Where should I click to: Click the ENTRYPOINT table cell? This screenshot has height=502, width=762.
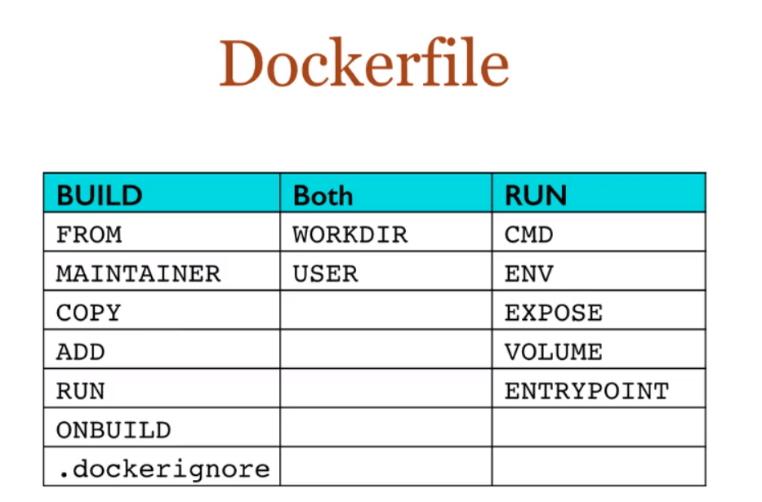(599, 389)
